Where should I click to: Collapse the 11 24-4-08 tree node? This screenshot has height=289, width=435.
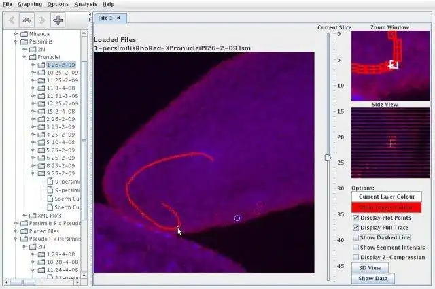pyautogui.click(x=33, y=270)
